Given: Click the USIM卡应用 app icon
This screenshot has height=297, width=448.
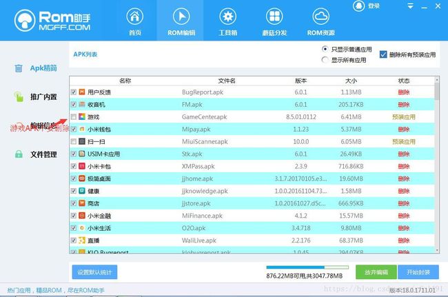Looking at the screenshot, I should coord(82,154).
